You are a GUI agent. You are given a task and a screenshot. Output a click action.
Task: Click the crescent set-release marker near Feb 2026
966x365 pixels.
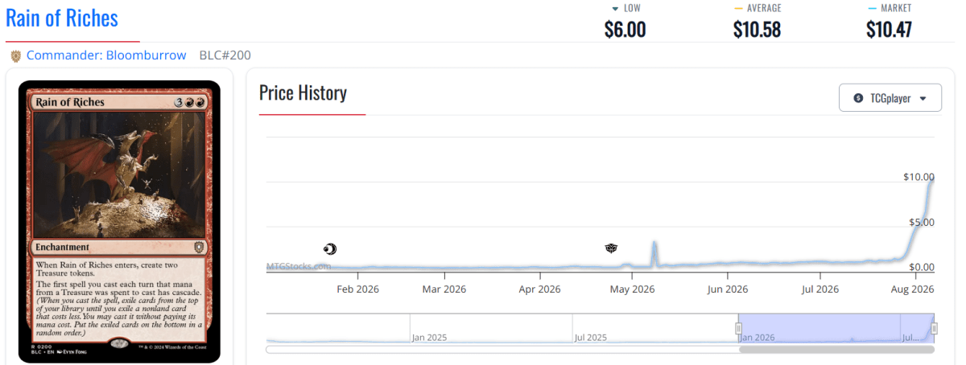pos(329,248)
